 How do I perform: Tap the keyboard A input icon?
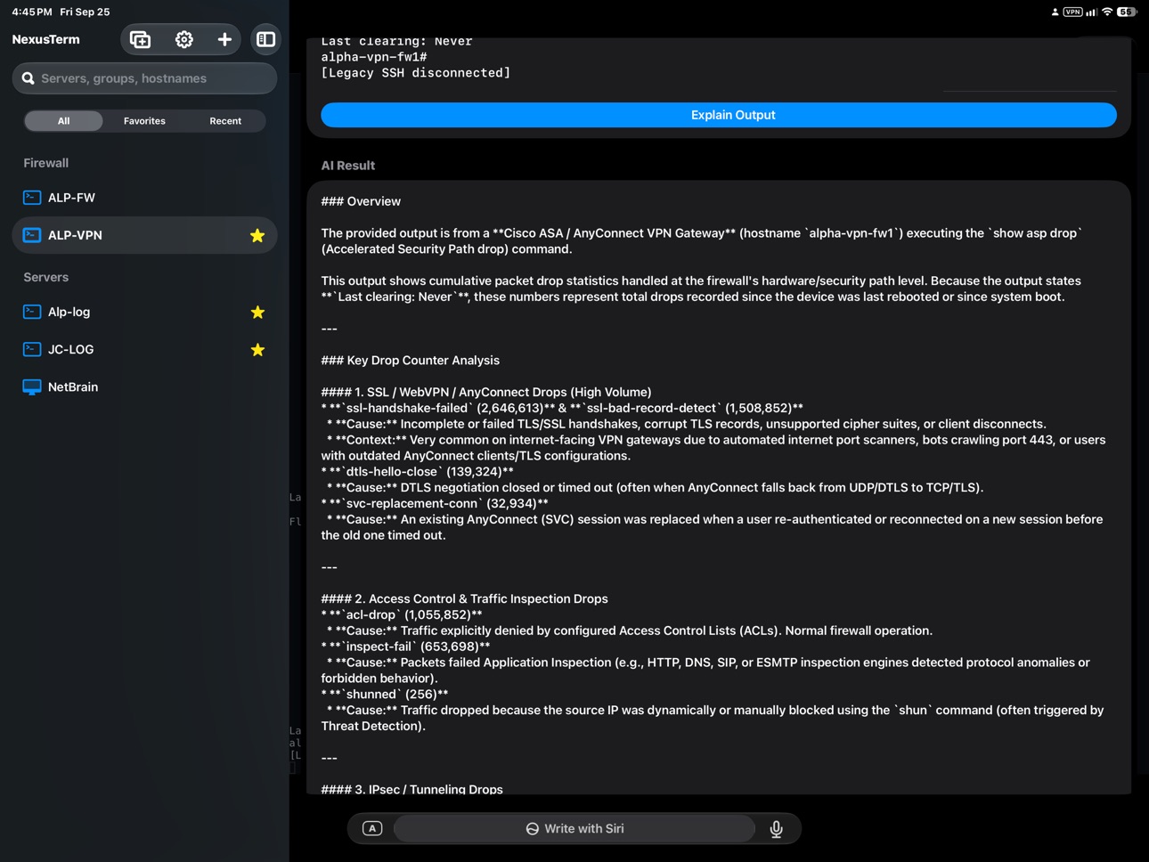click(372, 829)
